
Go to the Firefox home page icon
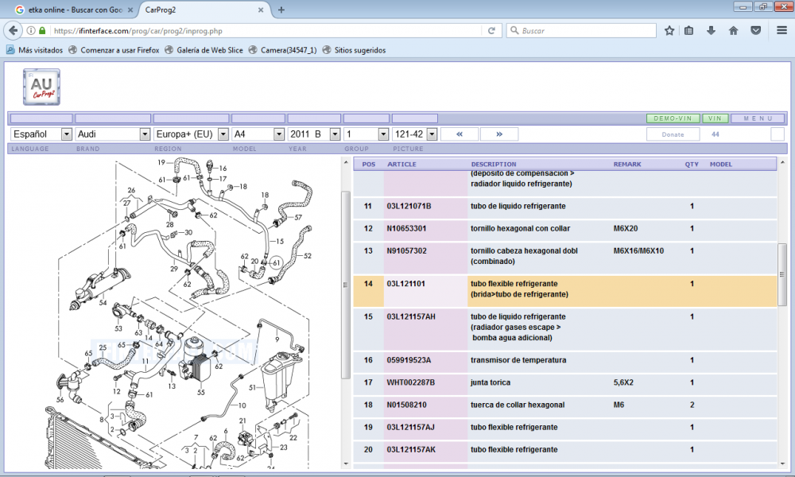[x=733, y=31]
